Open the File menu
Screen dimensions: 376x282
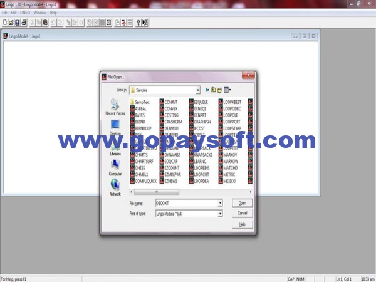(x=4, y=13)
